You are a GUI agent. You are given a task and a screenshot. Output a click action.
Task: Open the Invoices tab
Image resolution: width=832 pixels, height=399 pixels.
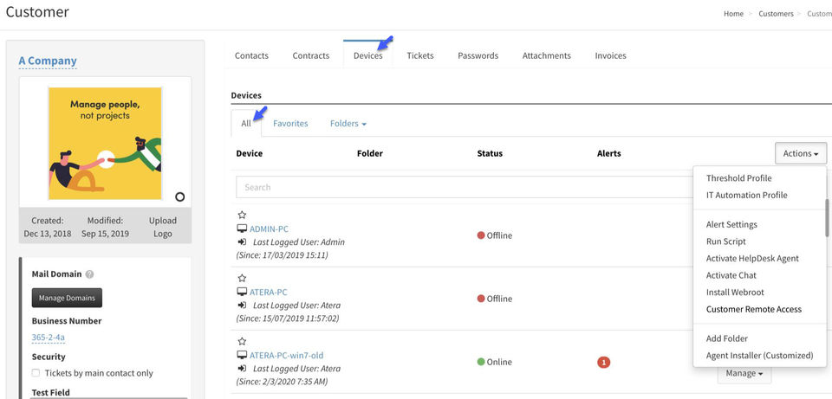[x=610, y=55]
